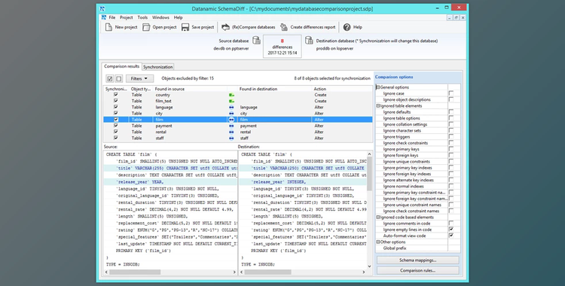The width and height of the screenshot is (565, 286).
Task: Open the Help menu in menu bar
Action: [178, 17]
